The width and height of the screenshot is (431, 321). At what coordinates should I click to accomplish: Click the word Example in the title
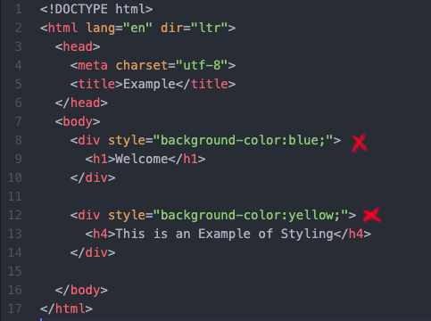pyautogui.click(x=149, y=84)
